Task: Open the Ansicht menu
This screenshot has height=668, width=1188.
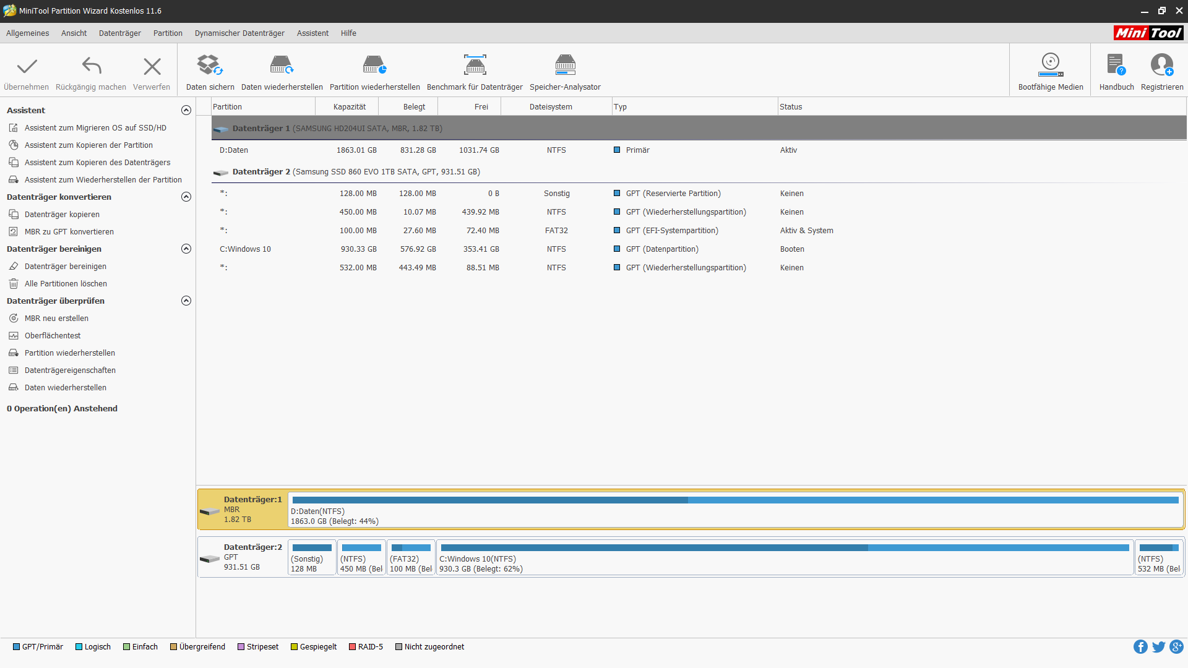Action: point(74,33)
